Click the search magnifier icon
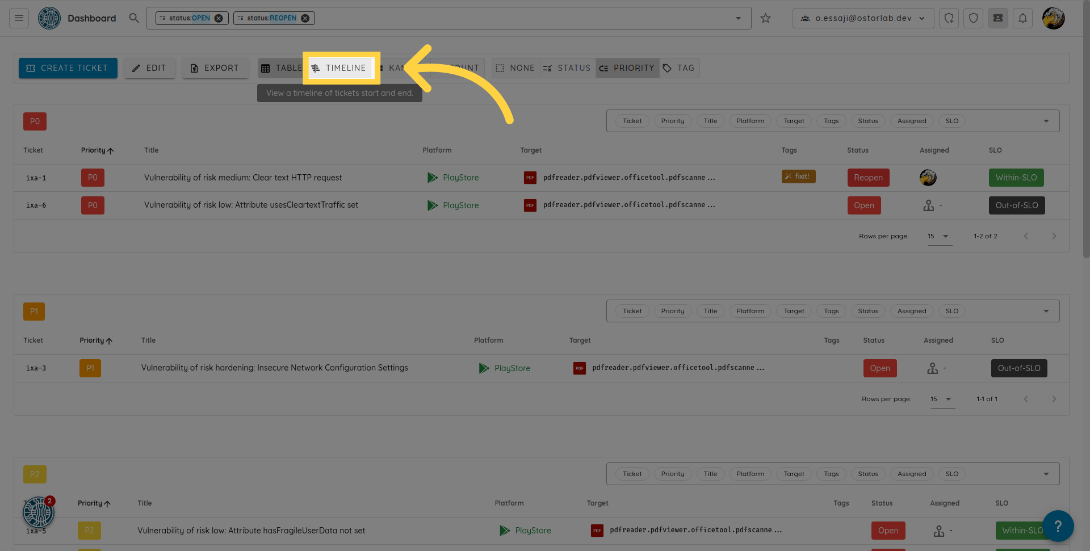 [x=134, y=18]
